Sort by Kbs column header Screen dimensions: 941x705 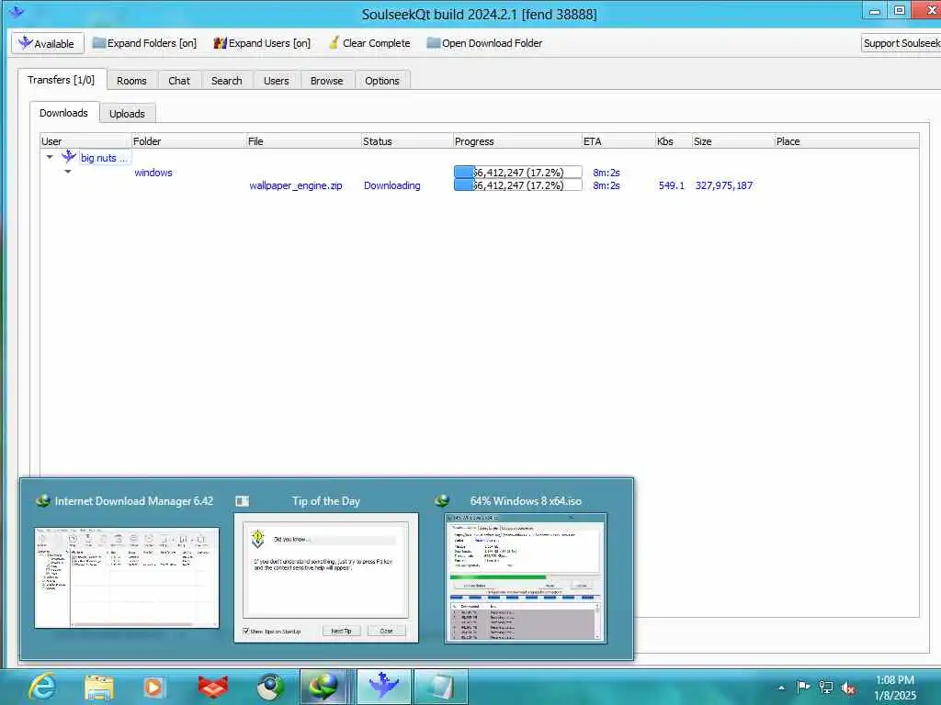(674, 140)
